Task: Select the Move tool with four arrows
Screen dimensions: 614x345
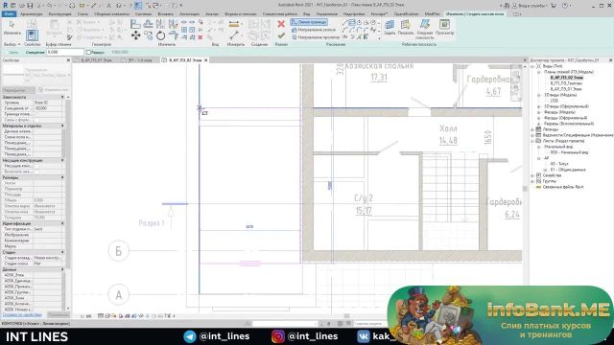Action: pos(136,36)
